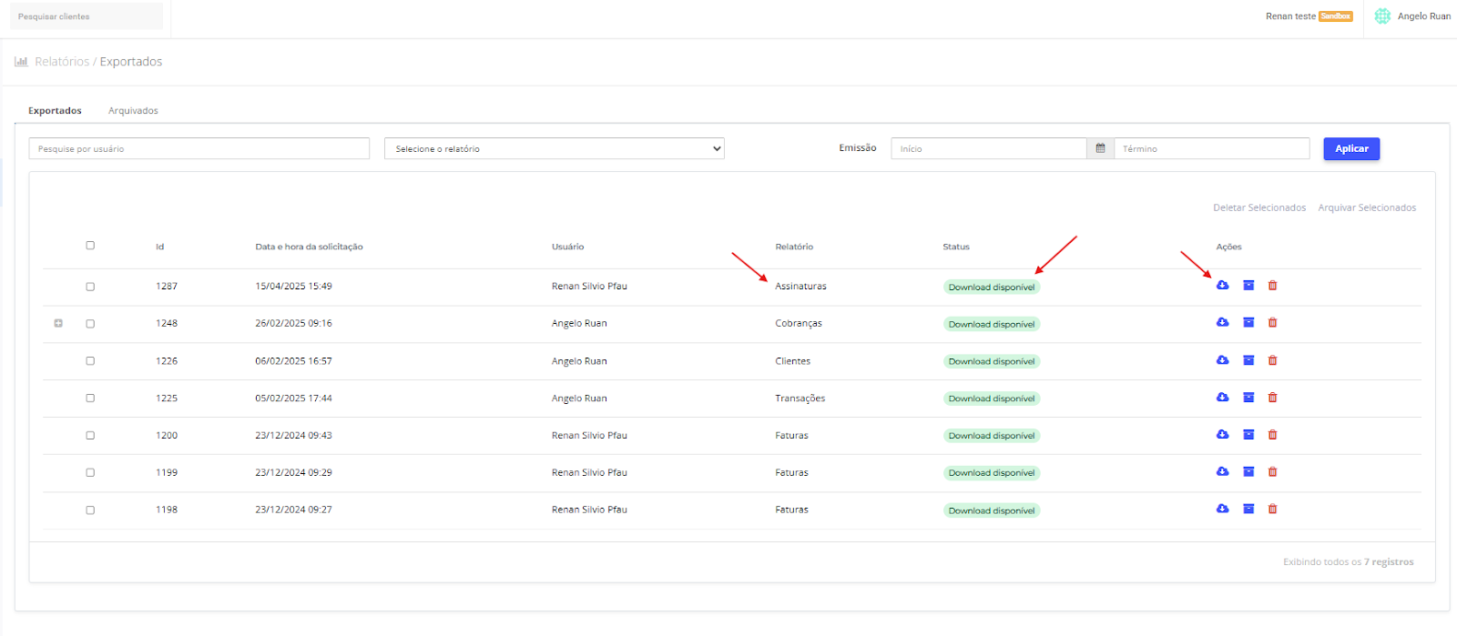Screen dimensions: 1457x636
Task: Delete report 1199 with the trash icon
Action: coord(1272,472)
